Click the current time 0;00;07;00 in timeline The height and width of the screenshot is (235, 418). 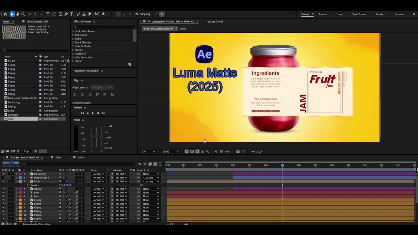[x=11, y=163]
